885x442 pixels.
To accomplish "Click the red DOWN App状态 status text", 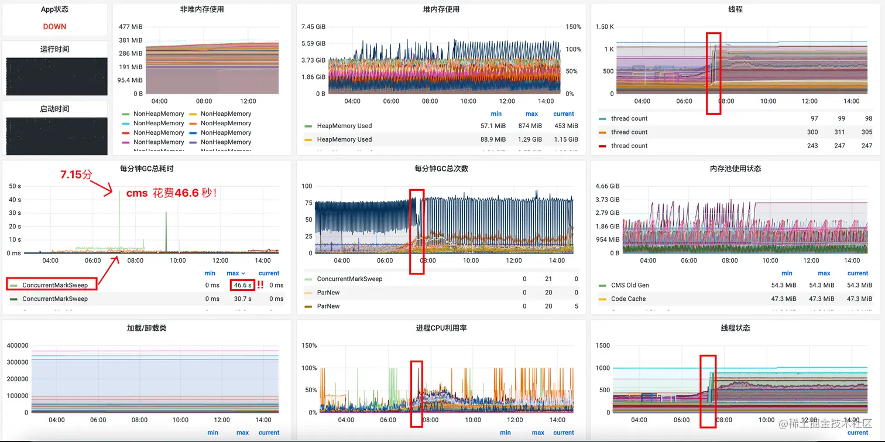I will [54, 26].
